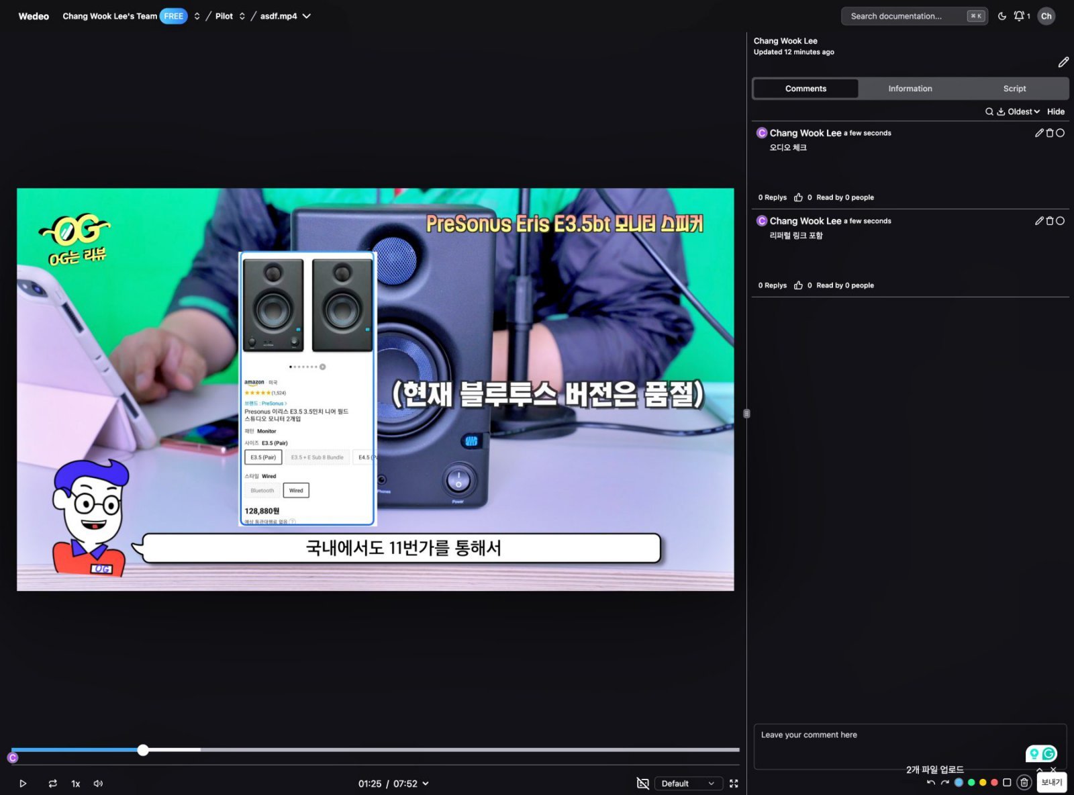
Task: Play the video
Action: point(23,784)
